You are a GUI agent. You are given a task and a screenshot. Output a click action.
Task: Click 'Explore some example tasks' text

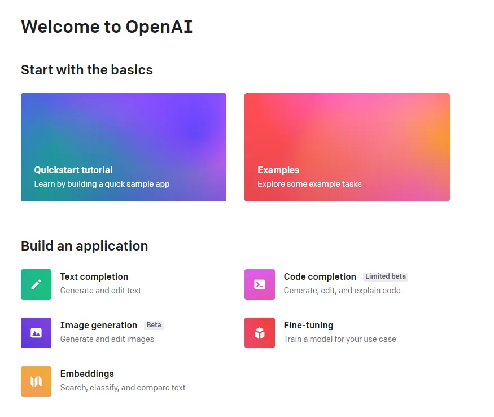coord(310,184)
